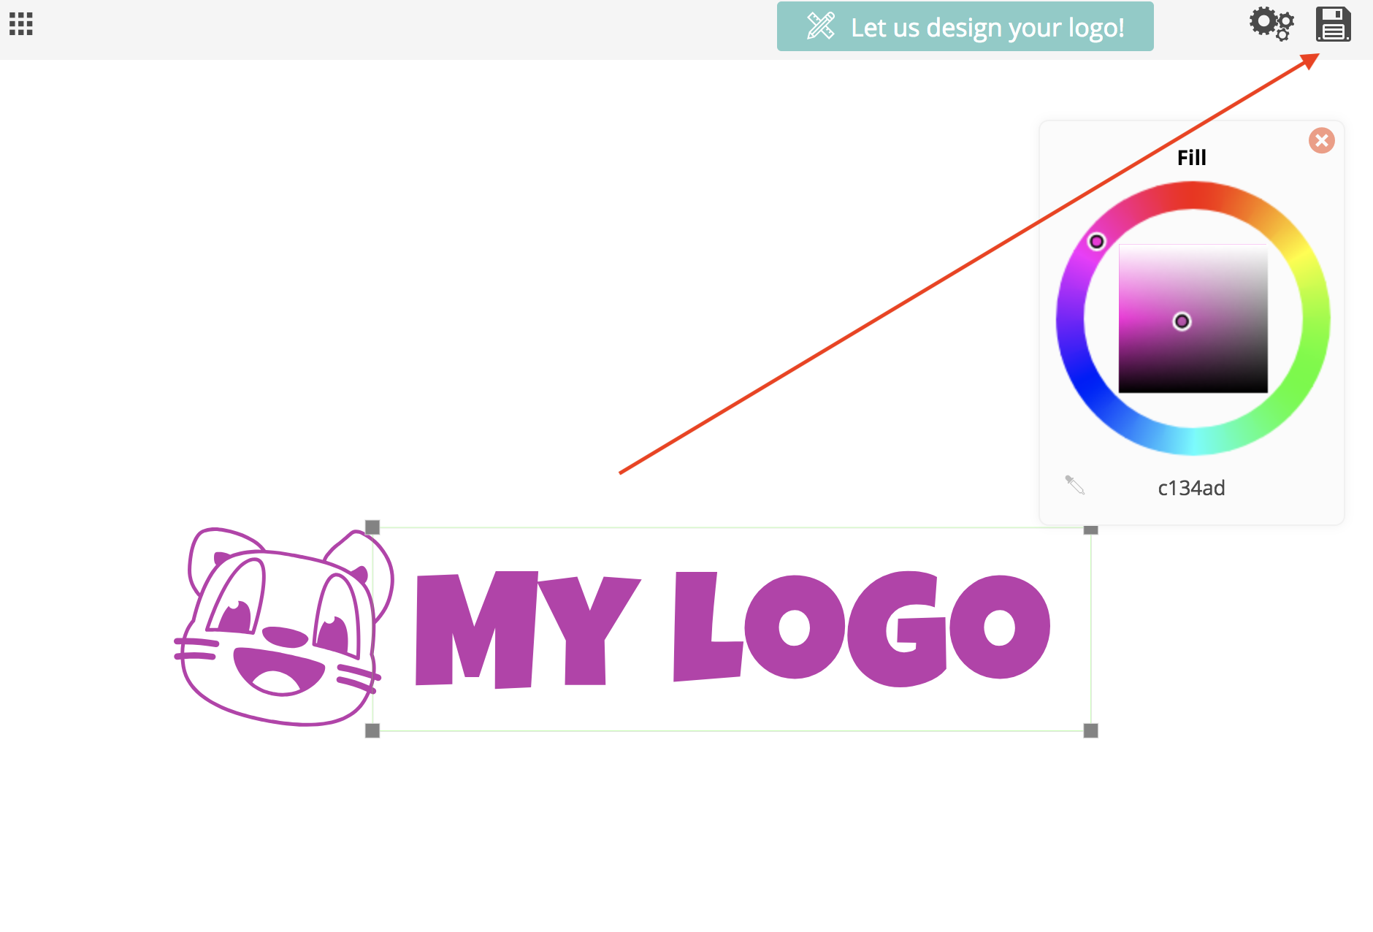Click the bottom-right resize handle of text box
The height and width of the screenshot is (932, 1373).
click(1090, 730)
